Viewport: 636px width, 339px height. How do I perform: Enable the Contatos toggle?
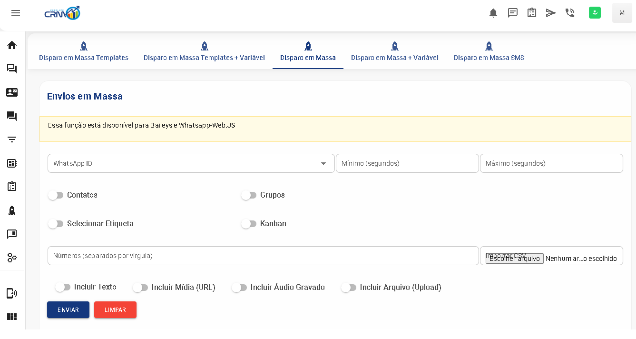point(56,195)
